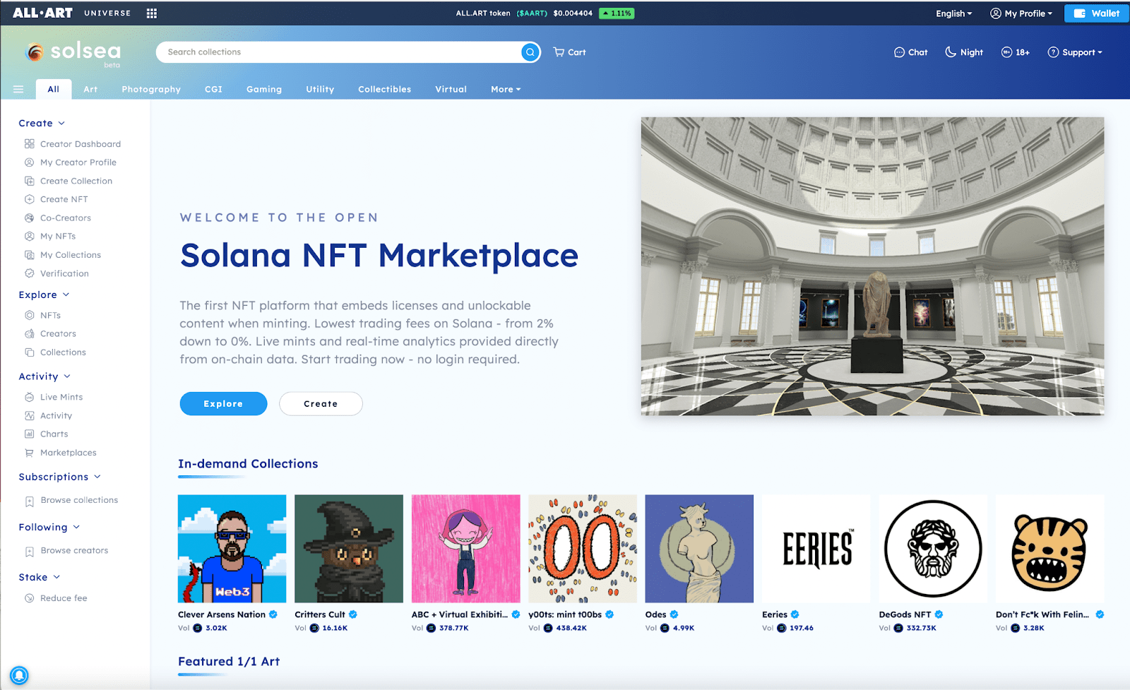Click the Creators icon under Explore
Image resolution: width=1130 pixels, height=690 pixels.
click(30, 333)
